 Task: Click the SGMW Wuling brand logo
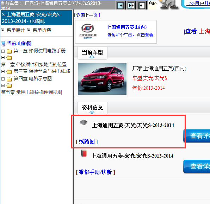click(88, 31)
